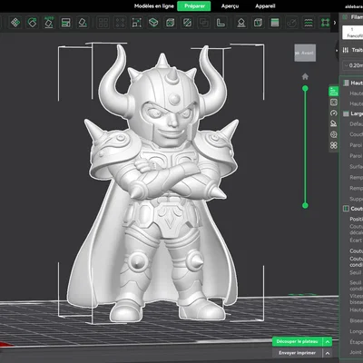The width and height of the screenshot is (363, 363).
Task: Select the Francofil filament card
Action: tap(353, 33)
